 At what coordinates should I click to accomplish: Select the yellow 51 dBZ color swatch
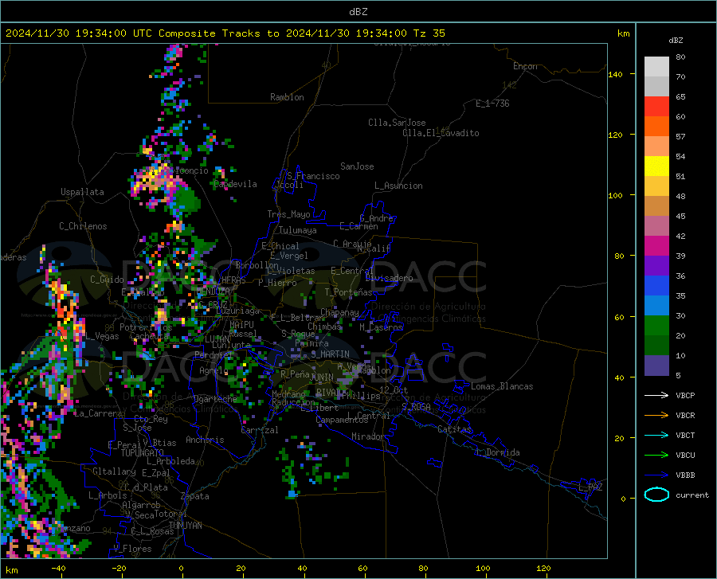point(656,166)
